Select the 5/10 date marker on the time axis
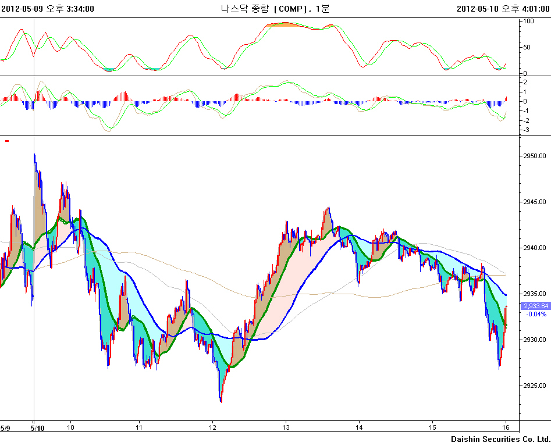551x446 pixels. [37, 428]
